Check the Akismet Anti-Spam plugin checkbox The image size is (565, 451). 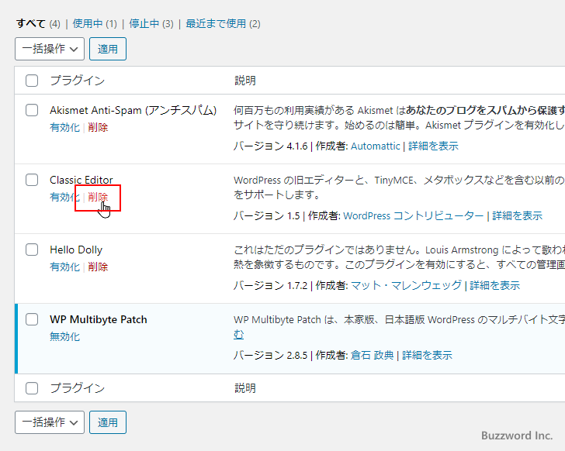(x=32, y=110)
